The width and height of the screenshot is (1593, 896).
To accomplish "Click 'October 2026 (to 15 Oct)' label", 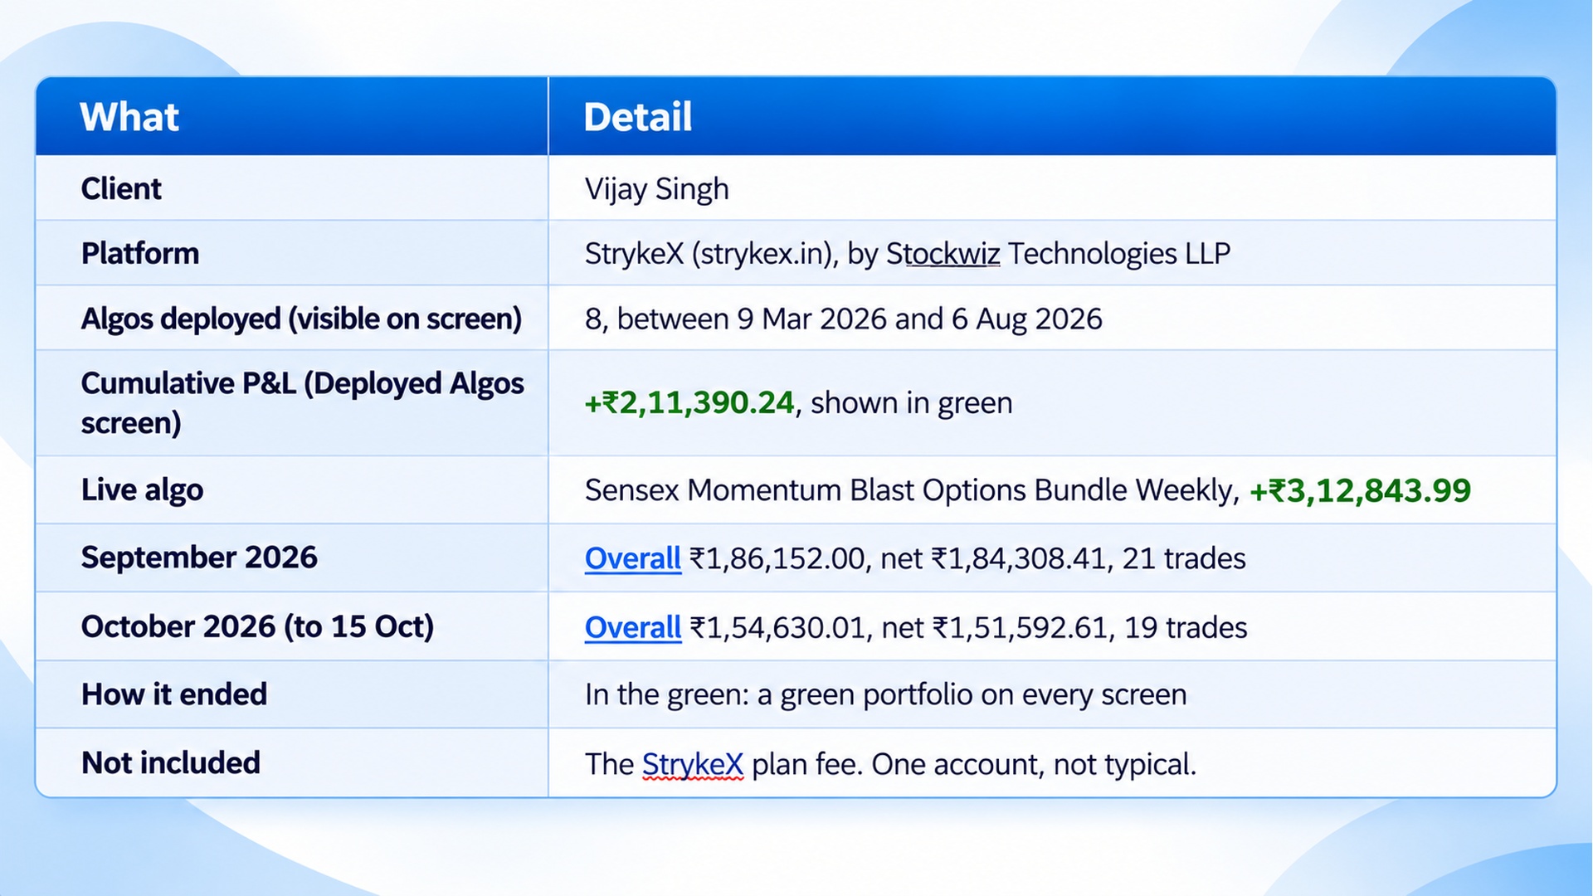I will click(257, 626).
